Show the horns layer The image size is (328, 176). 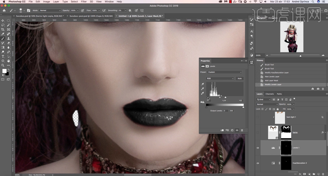click(x=258, y=132)
